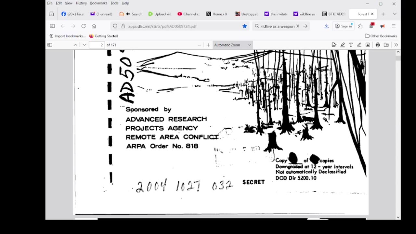Select the PDF add image tool
The image size is (416, 234).
pyautogui.click(x=368, y=45)
